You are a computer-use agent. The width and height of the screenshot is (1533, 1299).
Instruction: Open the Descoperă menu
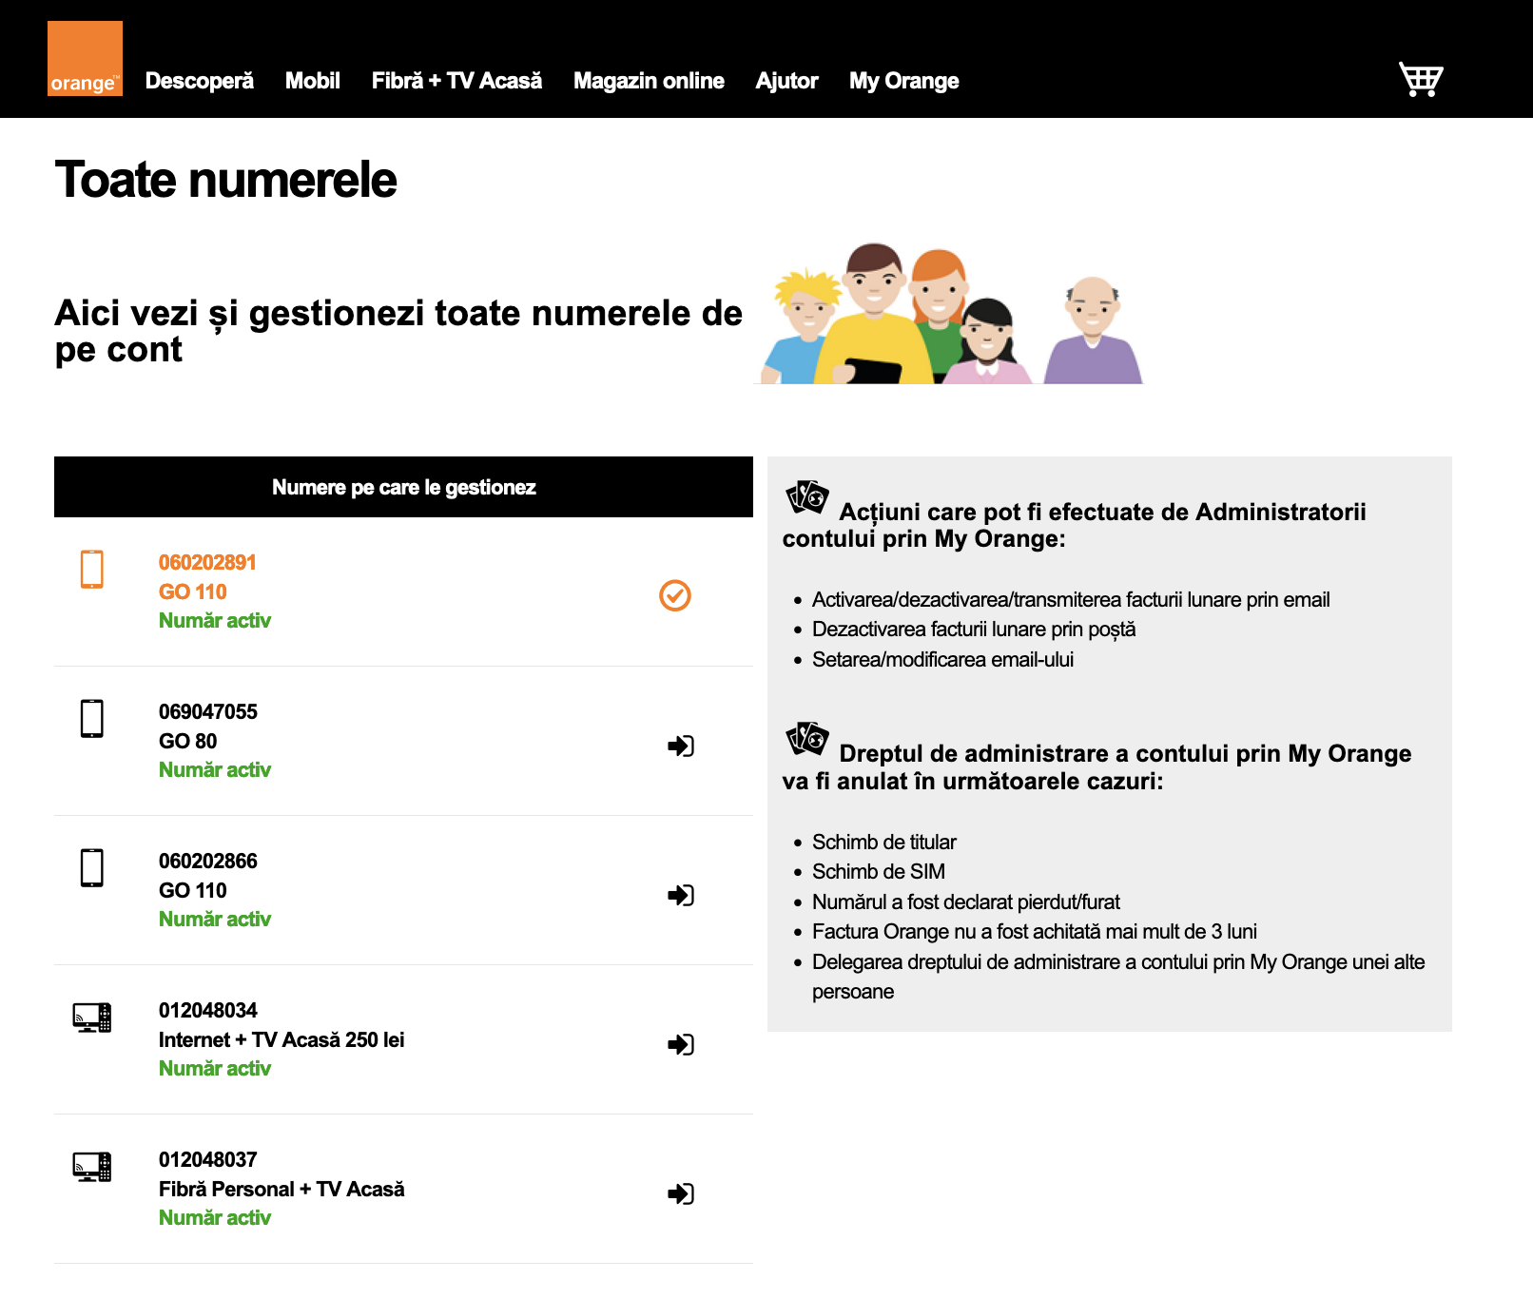tap(200, 81)
